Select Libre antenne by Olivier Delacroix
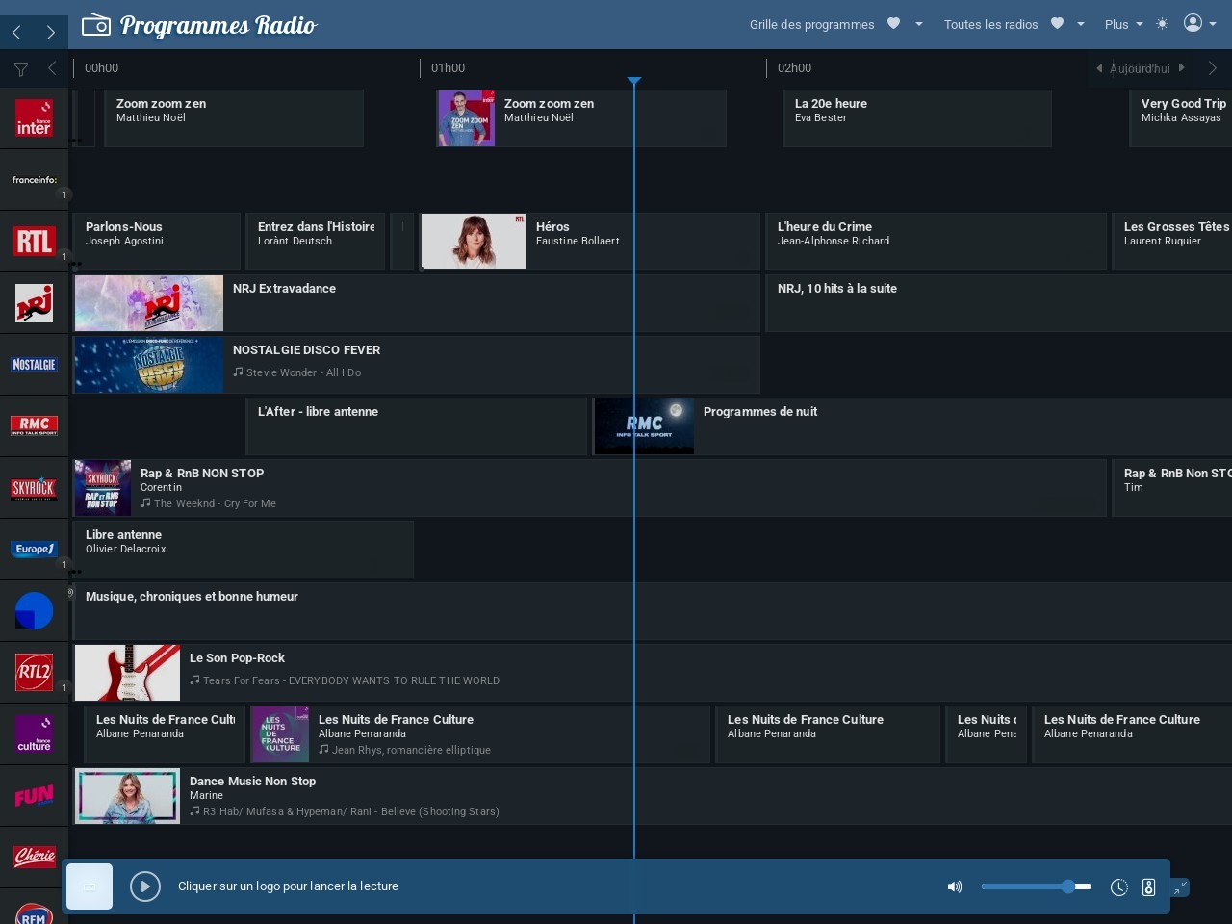1232x924 pixels. pyautogui.click(x=244, y=550)
